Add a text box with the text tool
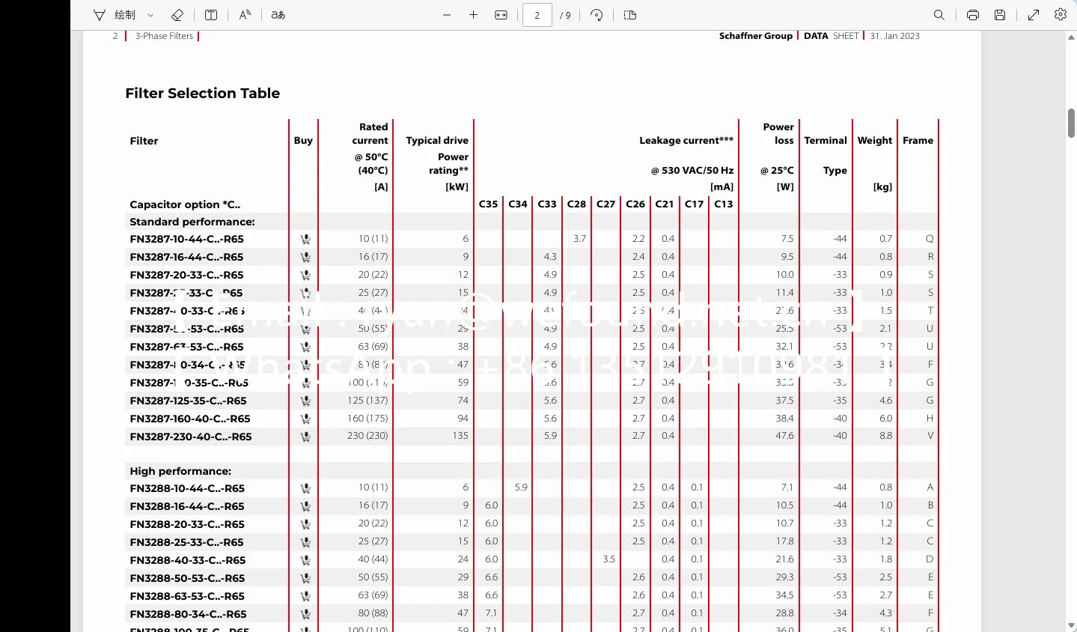The height and width of the screenshot is (632, 1077). 211,15
